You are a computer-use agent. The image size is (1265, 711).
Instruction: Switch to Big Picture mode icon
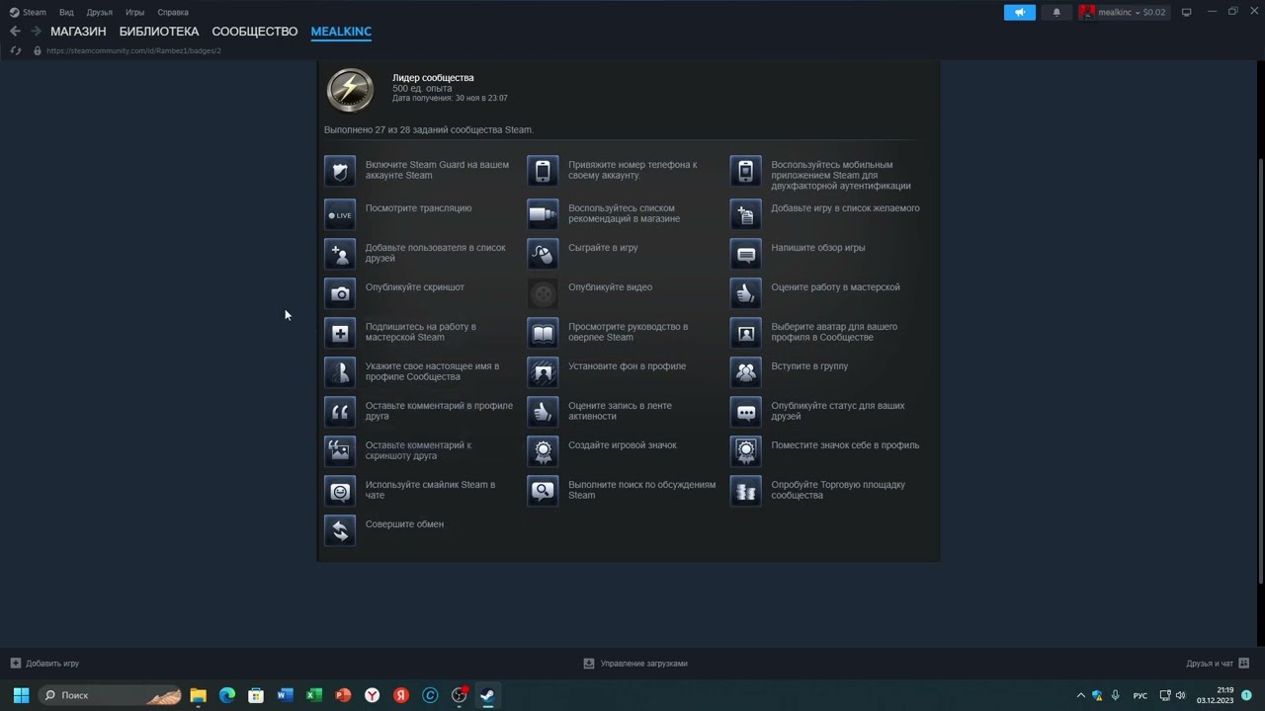tap(1187, 12)
